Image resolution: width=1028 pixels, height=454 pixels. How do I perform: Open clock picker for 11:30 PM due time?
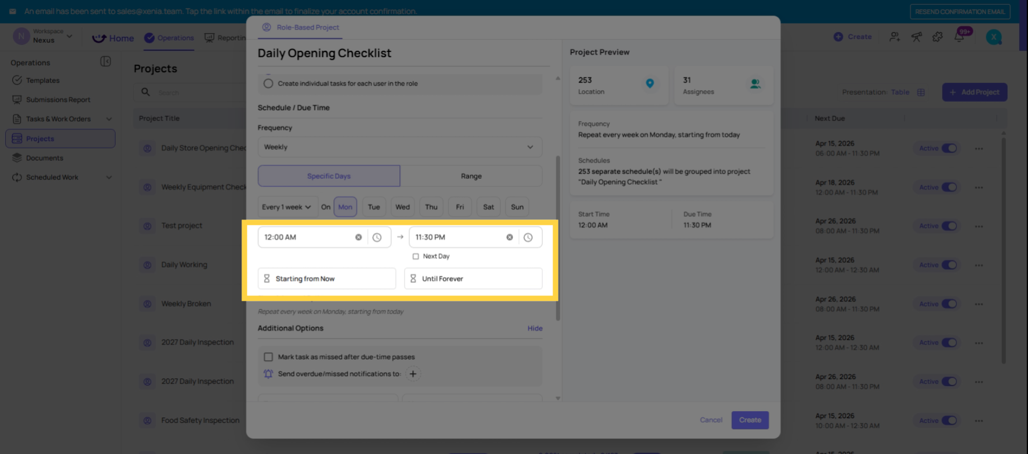528,237
